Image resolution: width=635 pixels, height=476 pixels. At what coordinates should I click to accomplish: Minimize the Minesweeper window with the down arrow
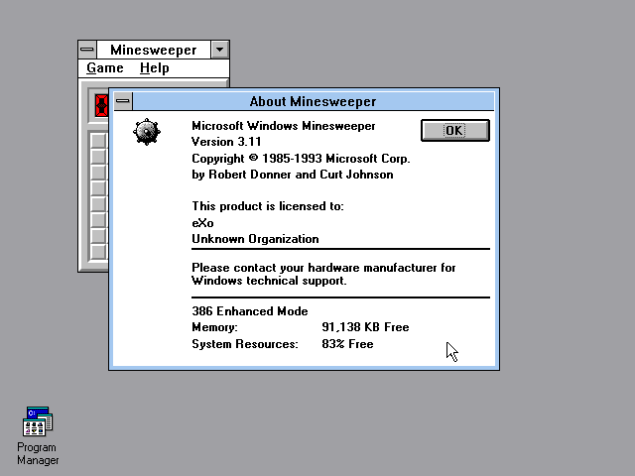[220, 50]
